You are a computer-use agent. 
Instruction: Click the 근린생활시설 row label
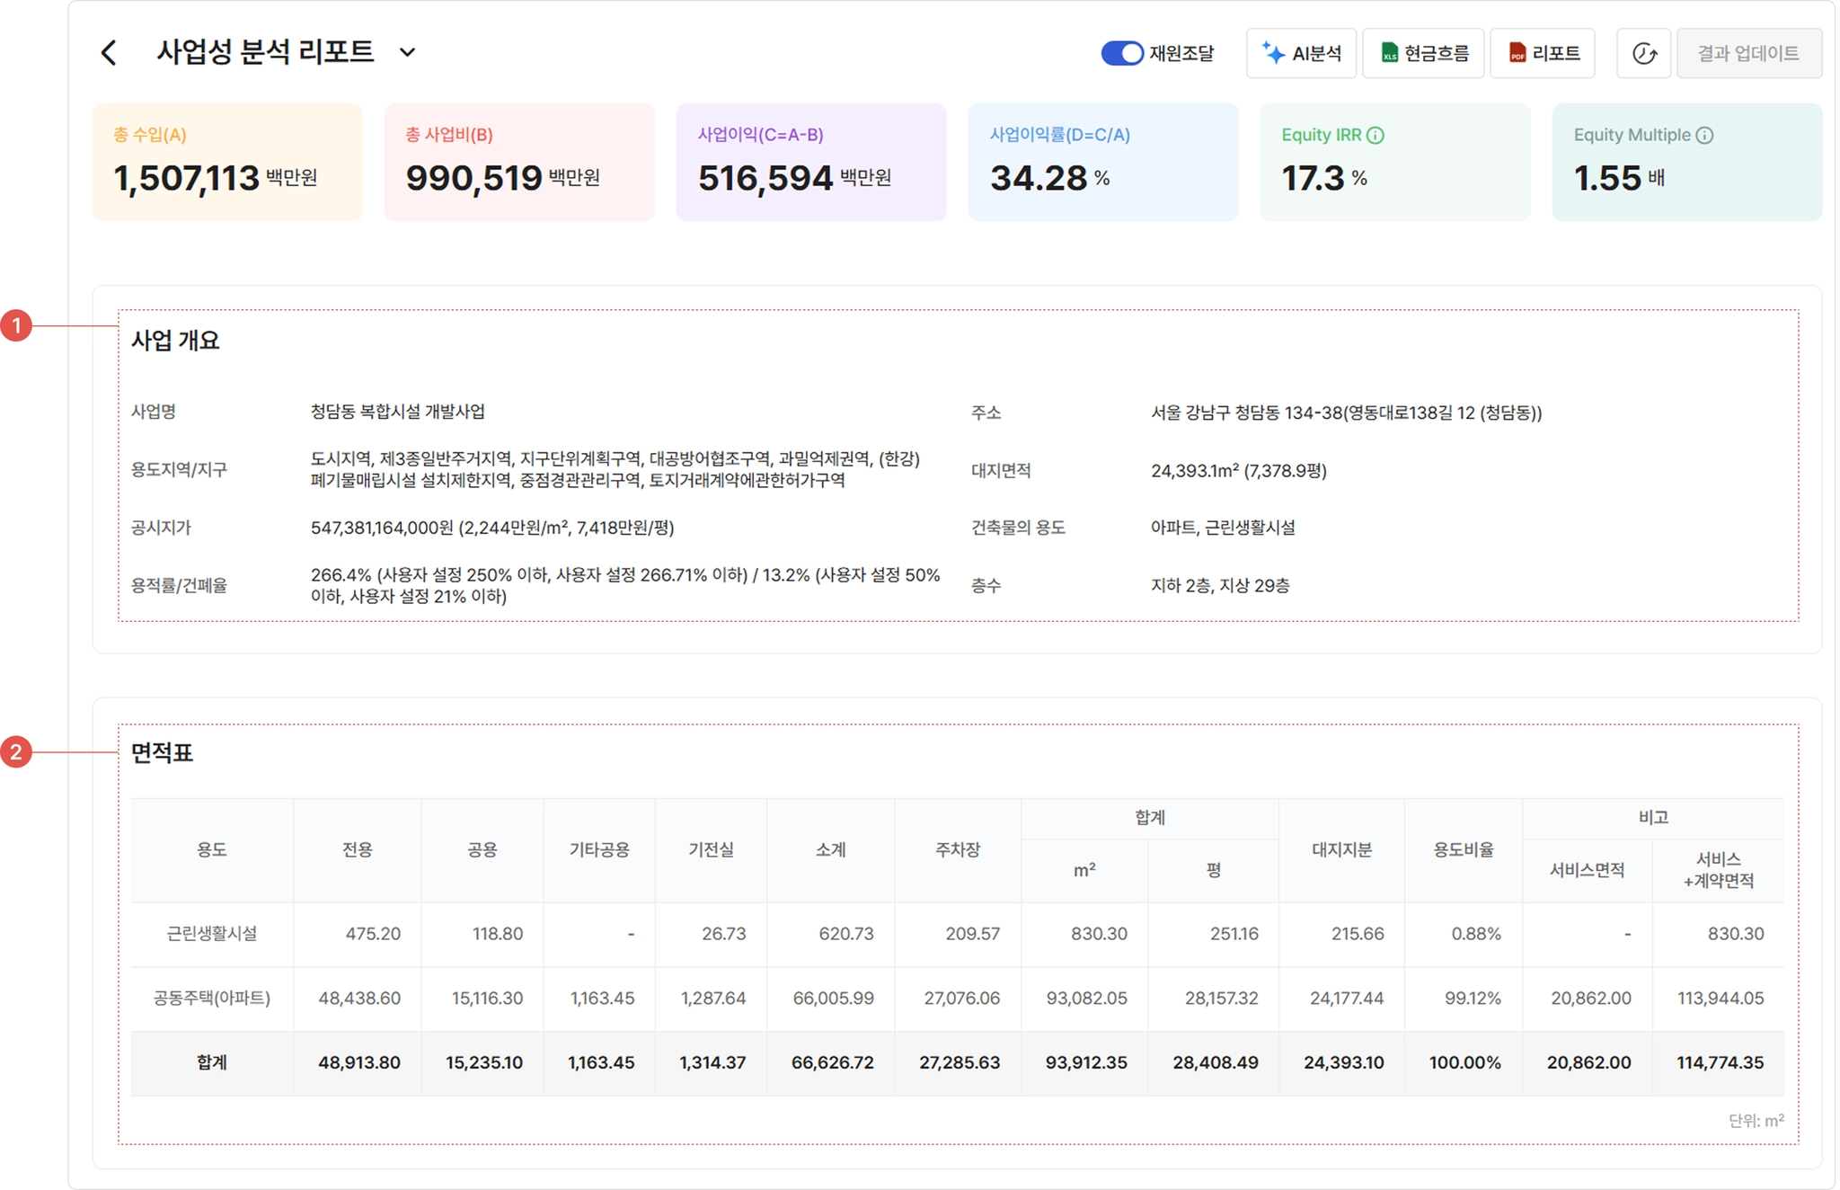[x=212, y=933]
